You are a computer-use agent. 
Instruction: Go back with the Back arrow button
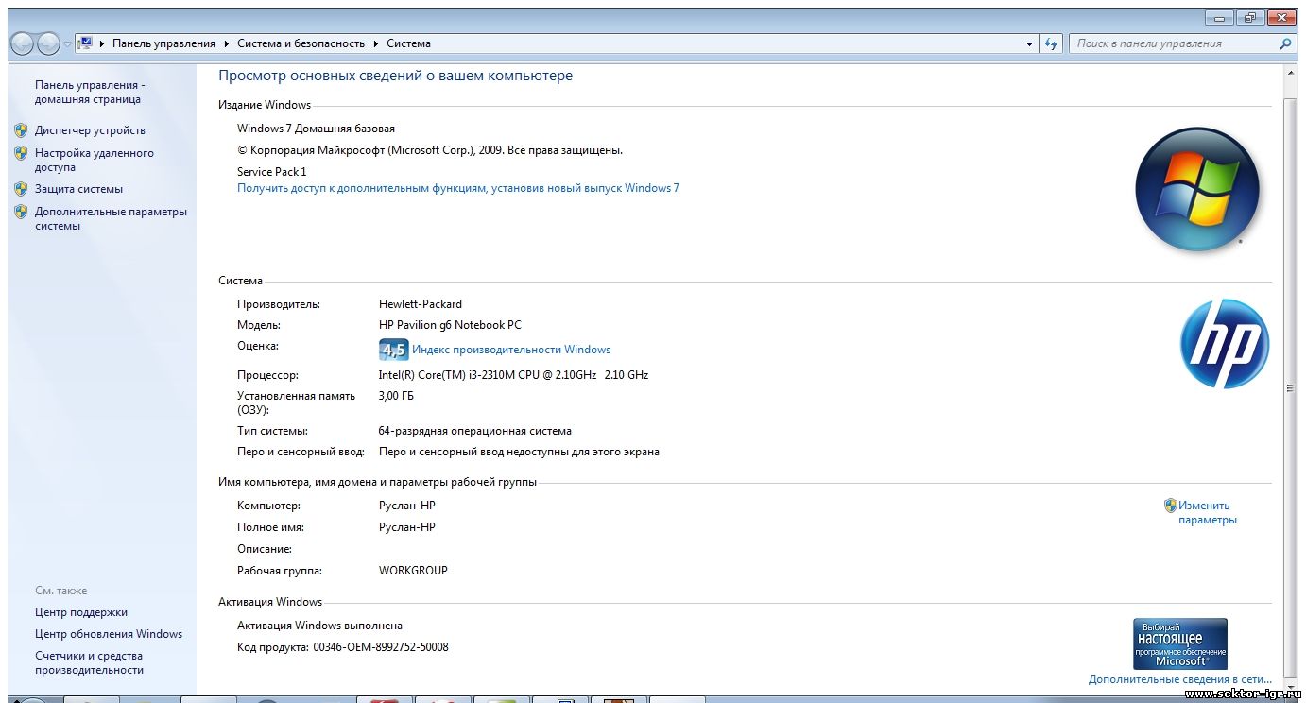[x=22, y=43]
